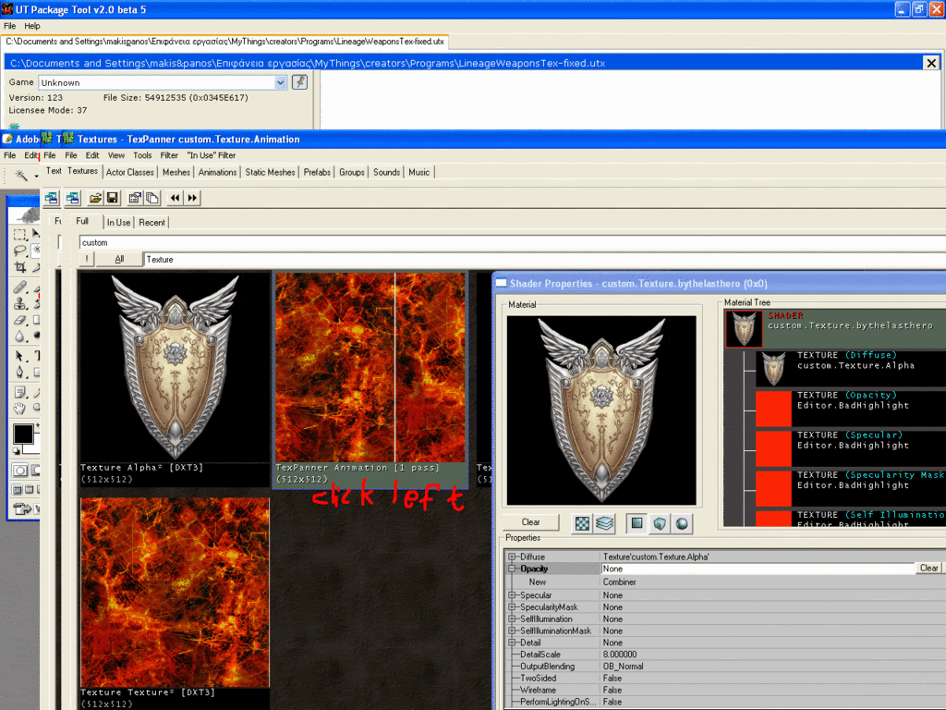Image resolution: width=946 pixels, height=710 pixels.
Task: Click the Save Package floppy disk icon
Action: (x=112, y=198)
